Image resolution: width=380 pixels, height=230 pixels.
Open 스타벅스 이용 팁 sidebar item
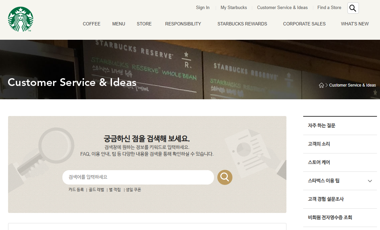pyautogui.click(x=340, y=181)
